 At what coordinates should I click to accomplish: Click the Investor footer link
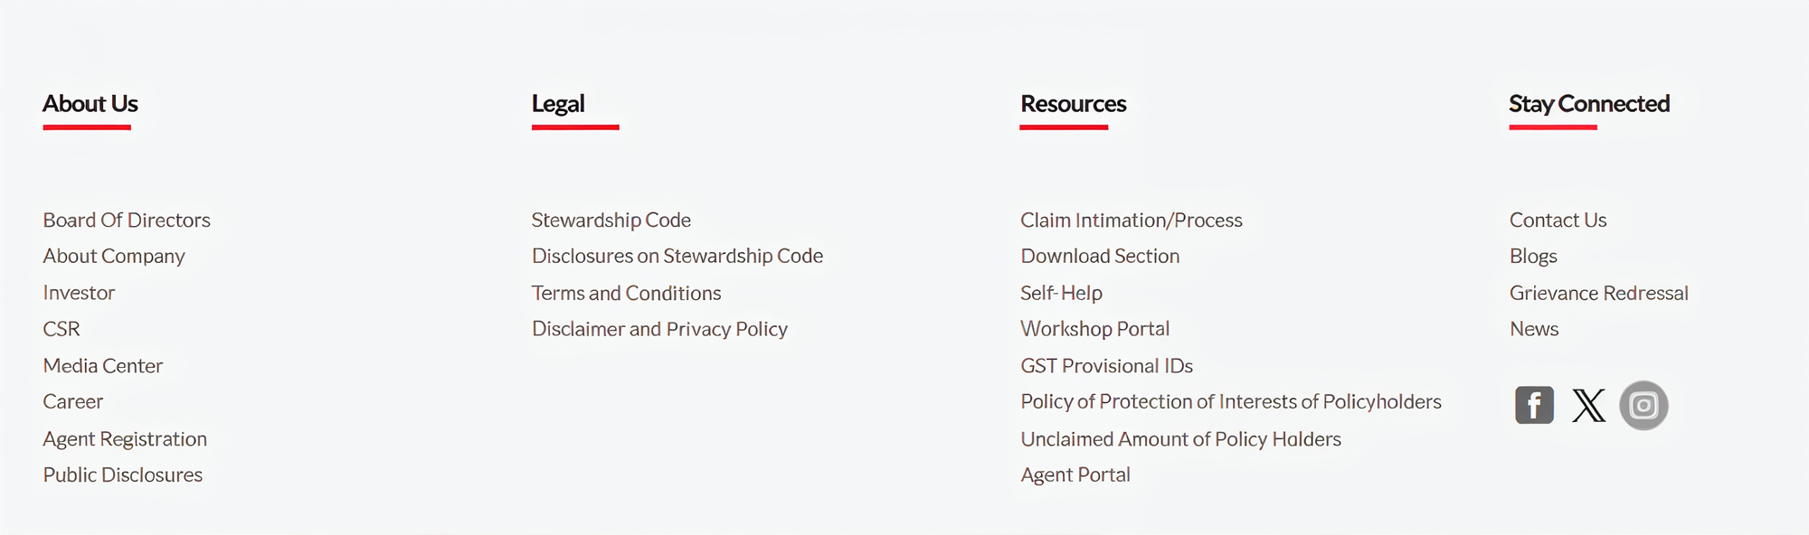[x=79, y=293]
